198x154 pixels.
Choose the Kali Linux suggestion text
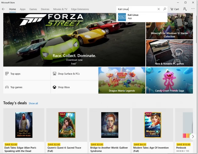(133, 15)
